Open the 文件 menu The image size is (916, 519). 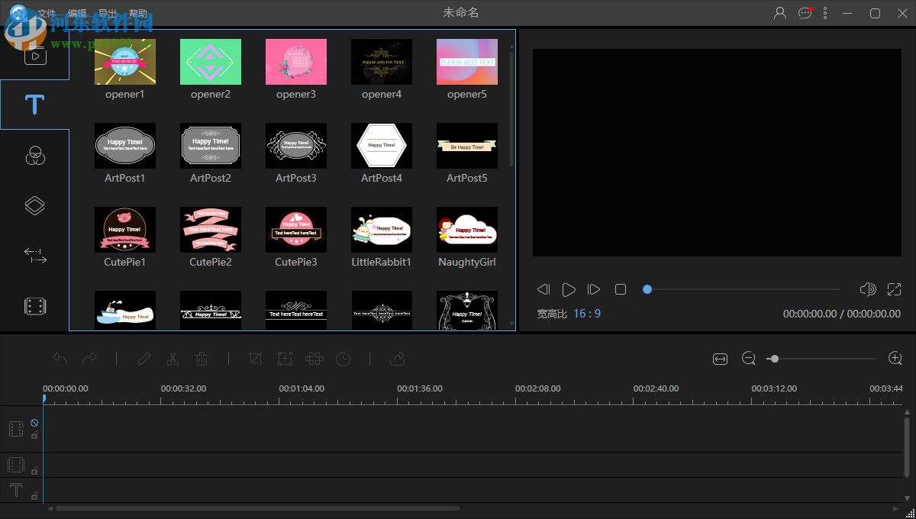click(x=47, y=13)
